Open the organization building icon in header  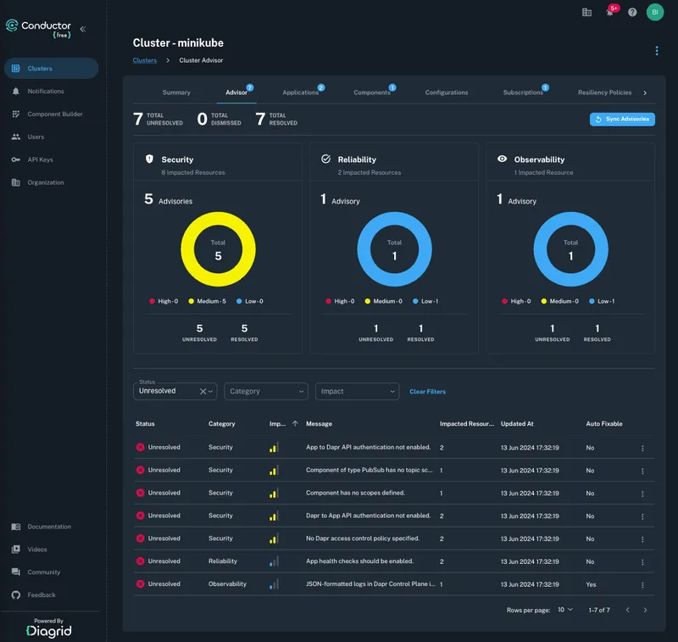tap(586, 13)
